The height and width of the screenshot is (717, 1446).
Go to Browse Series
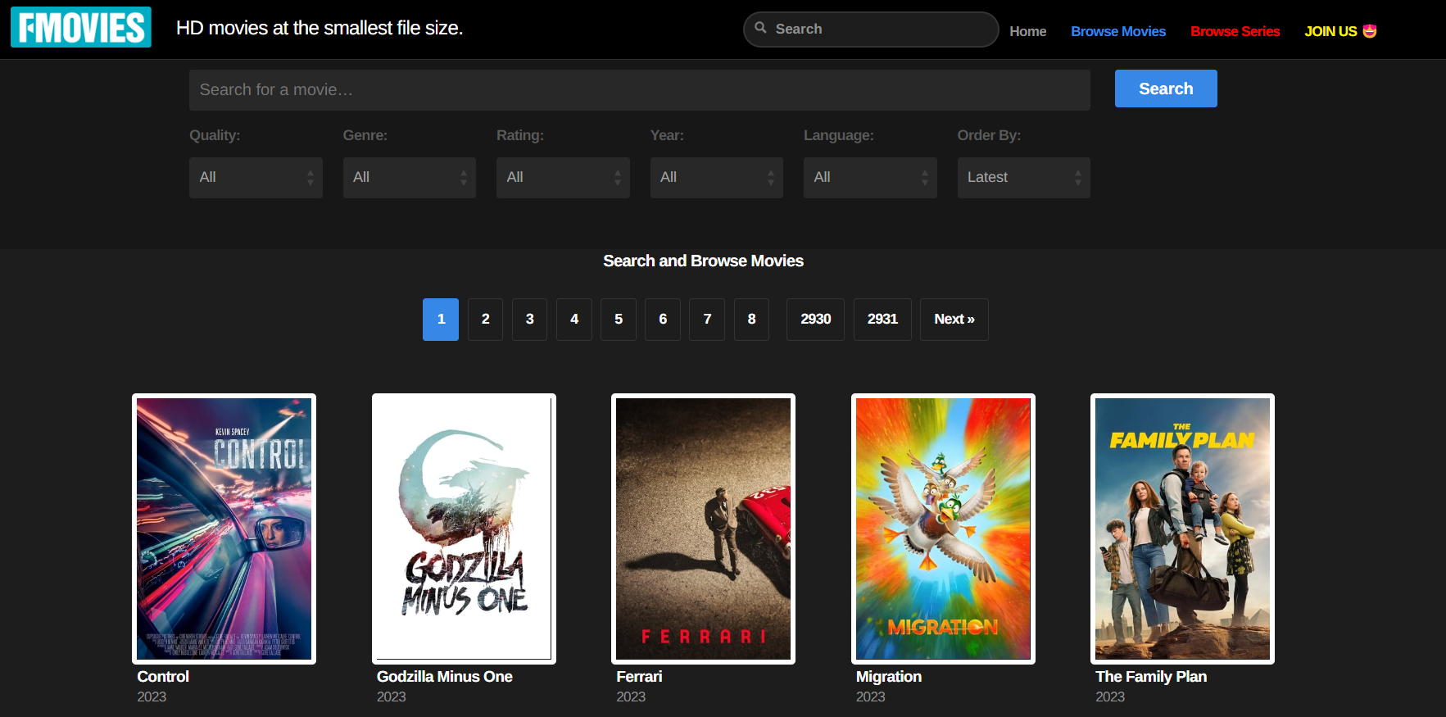pos(1235,31)
